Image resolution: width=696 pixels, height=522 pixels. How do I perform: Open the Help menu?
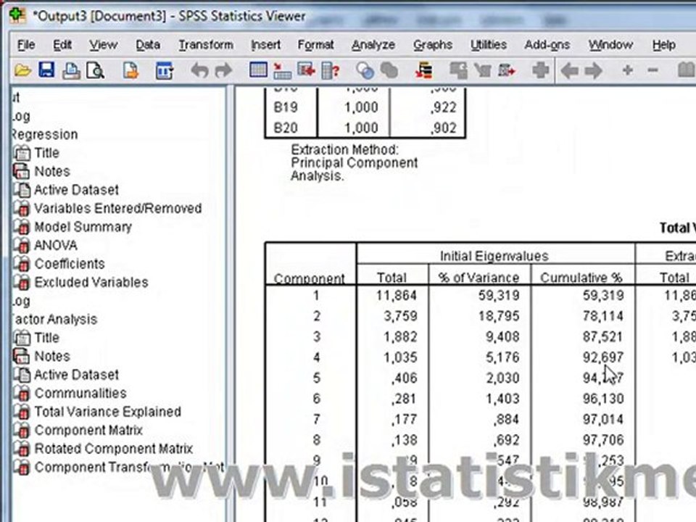pos(663,45)
